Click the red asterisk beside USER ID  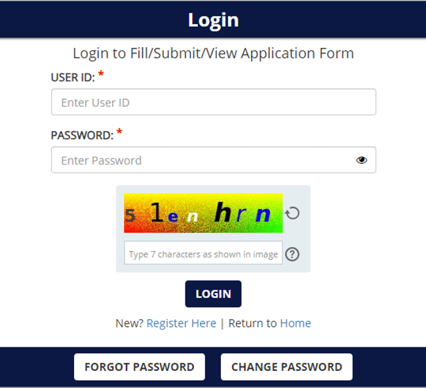point(101,75)
